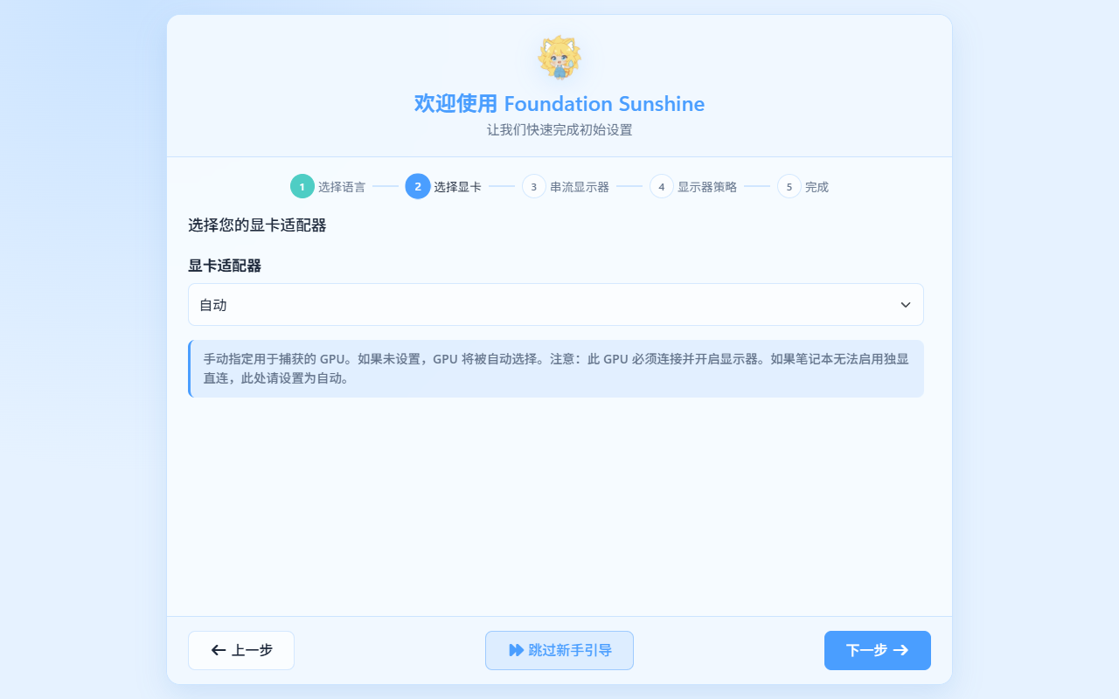Viewport: 1119px width, 699px height.
Task: Jump to step 3 串流显示器
Action: tap(566, 186)
